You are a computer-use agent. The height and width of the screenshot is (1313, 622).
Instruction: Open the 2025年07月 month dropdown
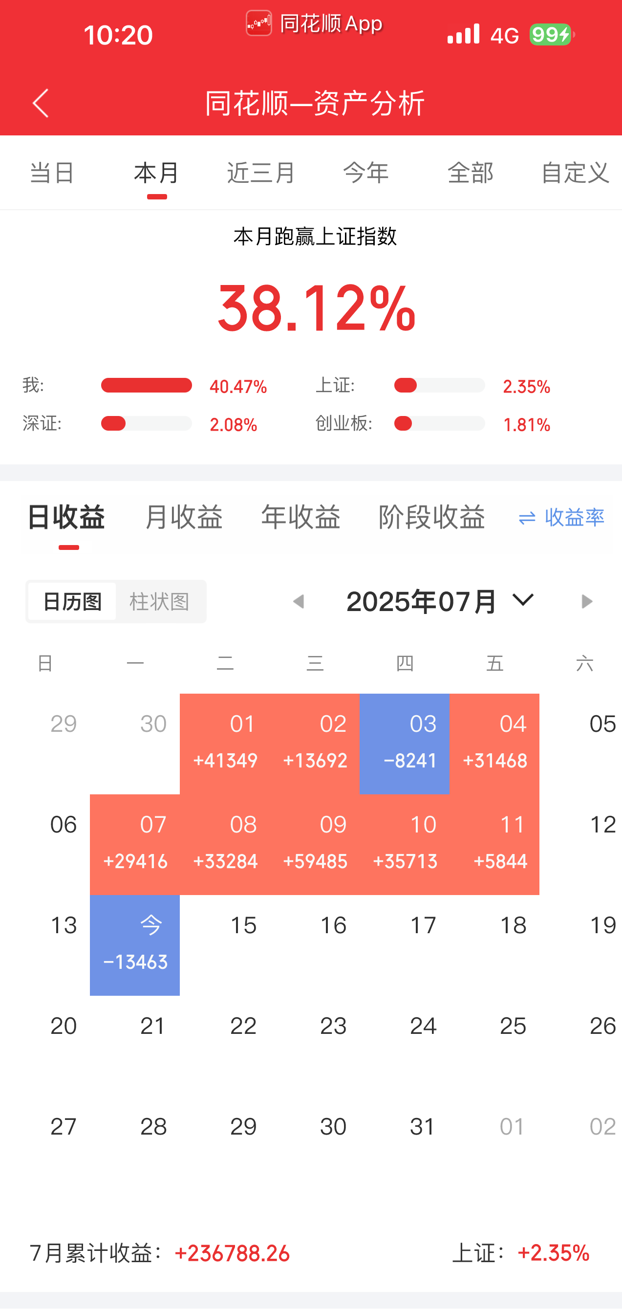click(x=440, y=601)
